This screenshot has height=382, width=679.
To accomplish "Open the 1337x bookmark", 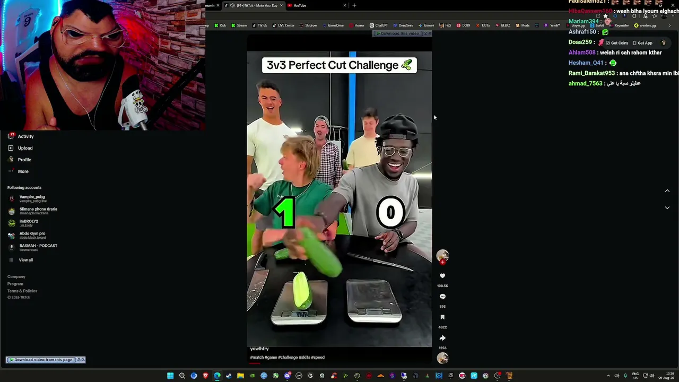I will click(483, 25).
